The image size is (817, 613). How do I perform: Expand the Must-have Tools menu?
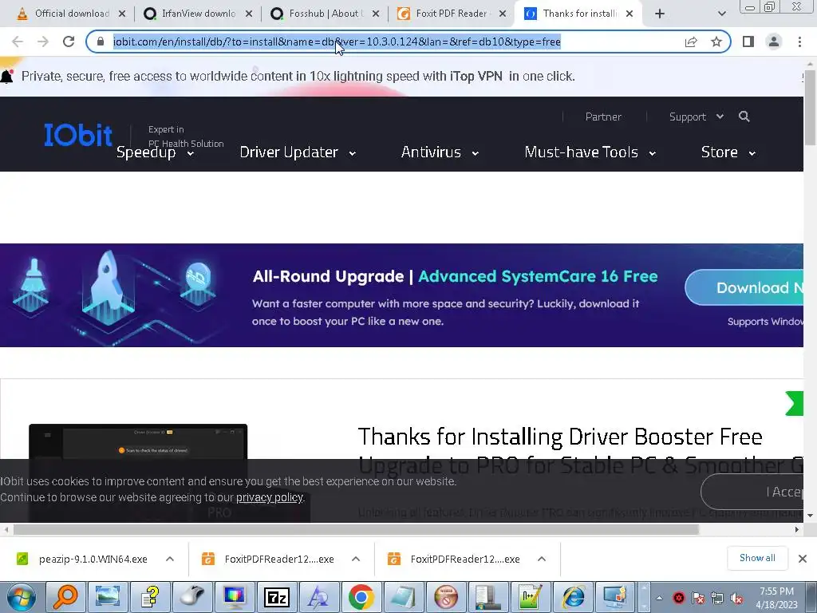click(590, 152)
